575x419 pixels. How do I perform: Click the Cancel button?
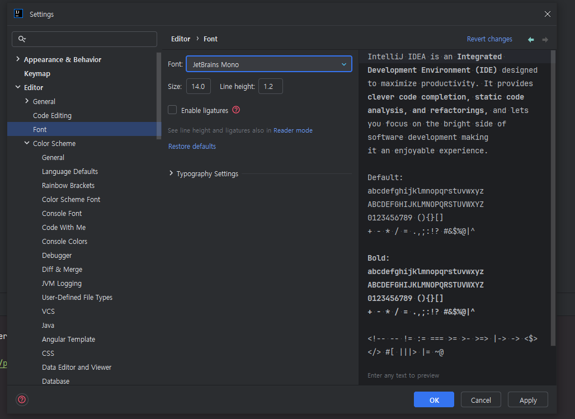[x=481, y=399]
